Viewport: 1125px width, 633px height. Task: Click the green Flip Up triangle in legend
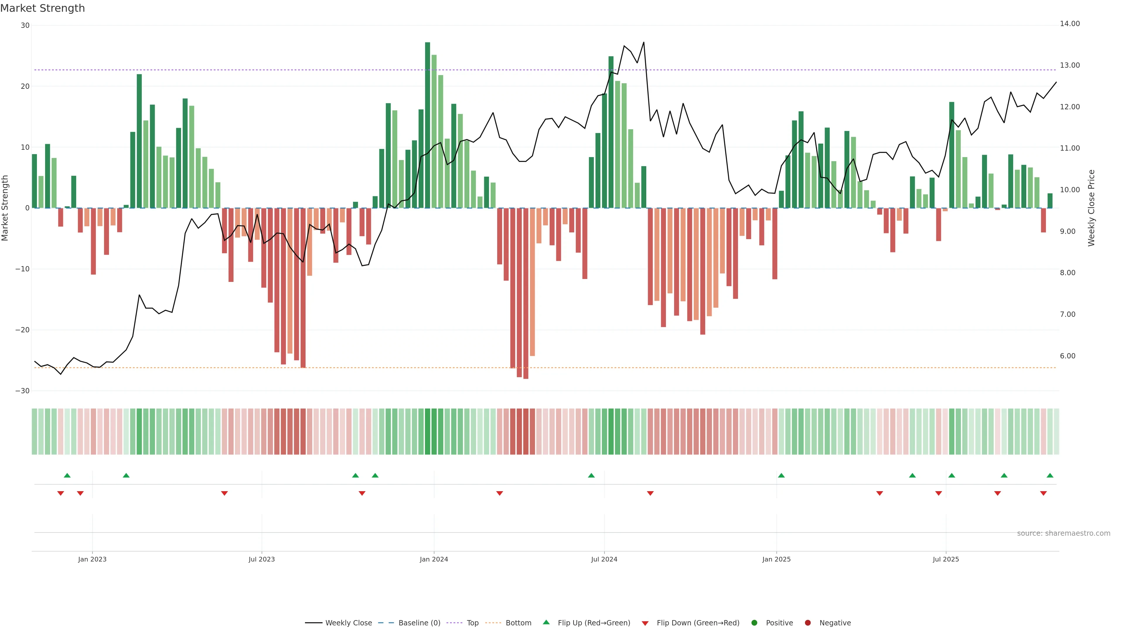click(x=546, y=622)
